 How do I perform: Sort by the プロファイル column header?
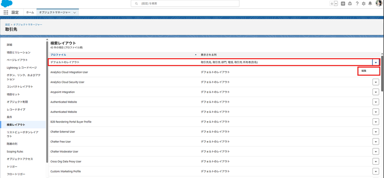(58, 55)
